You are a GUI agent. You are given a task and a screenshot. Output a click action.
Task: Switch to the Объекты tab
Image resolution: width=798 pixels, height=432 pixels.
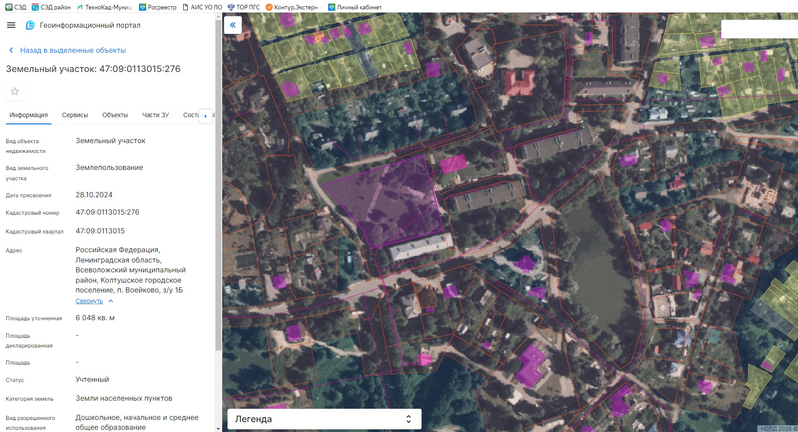pyautogui.click(x=115, y=115)
